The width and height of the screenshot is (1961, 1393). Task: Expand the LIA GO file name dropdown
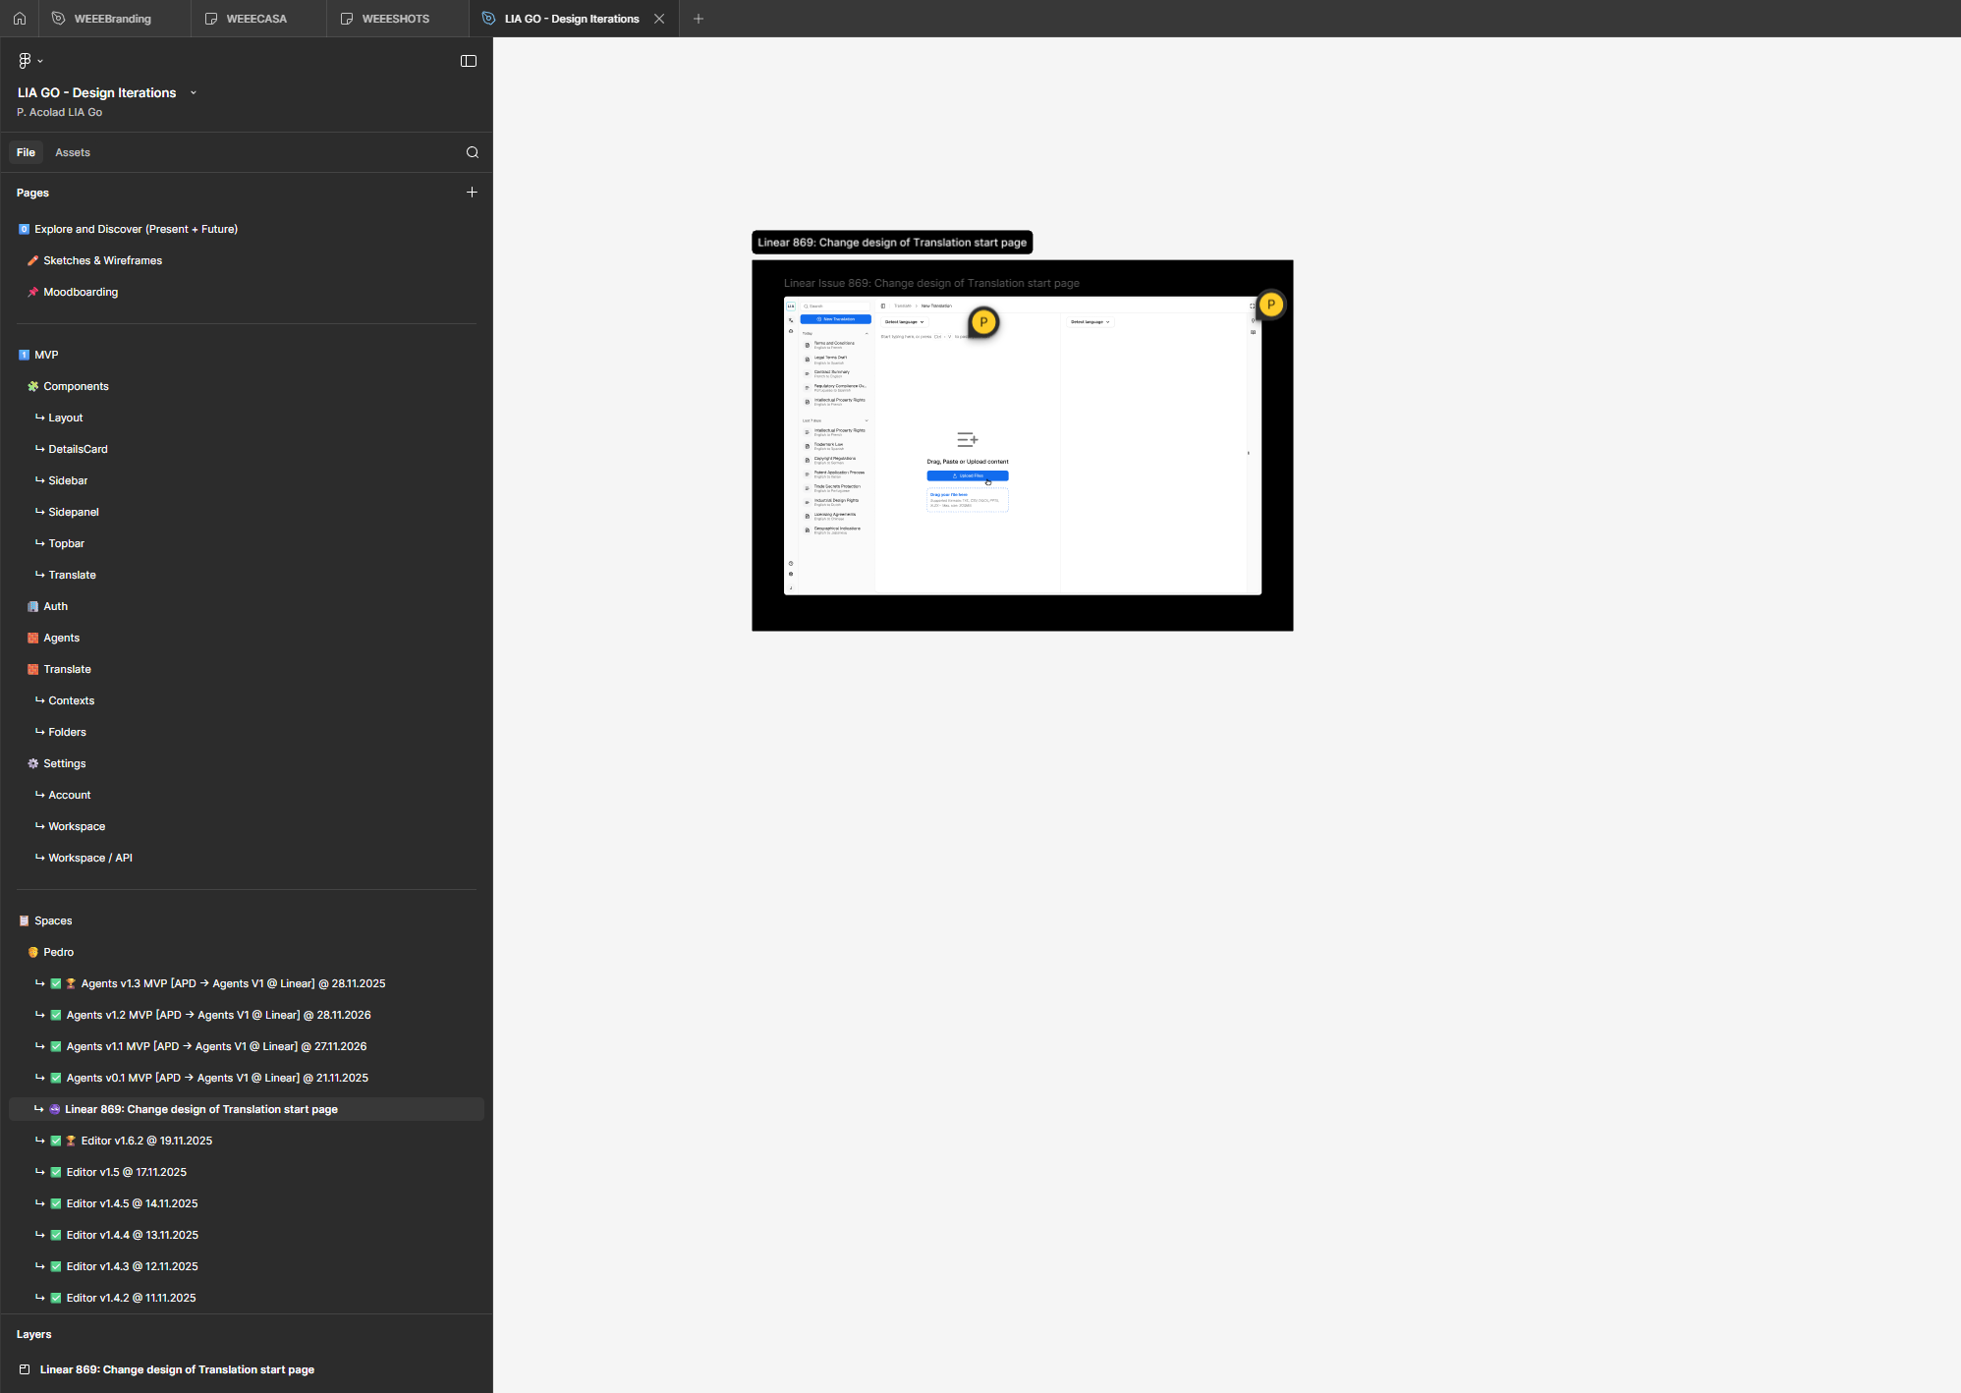pyautogui.click(x=194, y=93)
